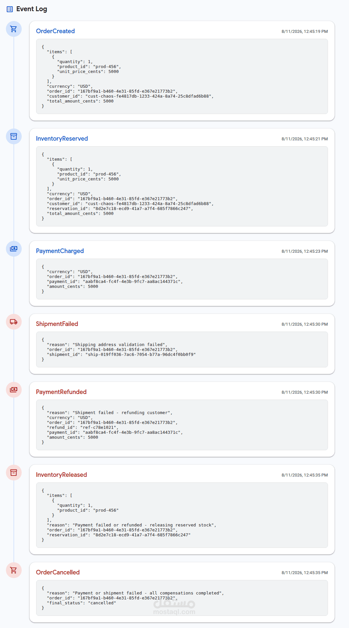
Task: Open the OrderCreated event title
Action: 55,31
